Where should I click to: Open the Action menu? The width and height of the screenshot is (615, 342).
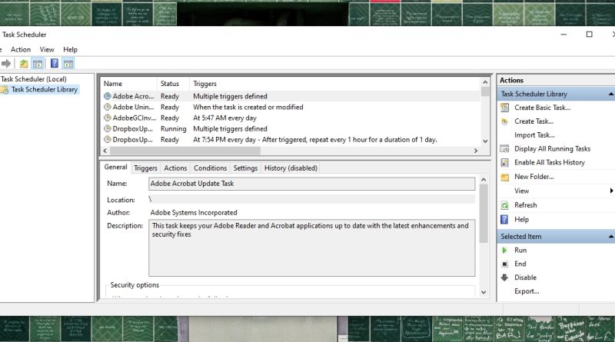pos(21,49)
